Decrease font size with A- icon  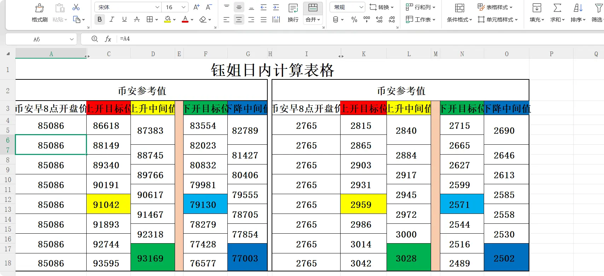tap(209, 7)
